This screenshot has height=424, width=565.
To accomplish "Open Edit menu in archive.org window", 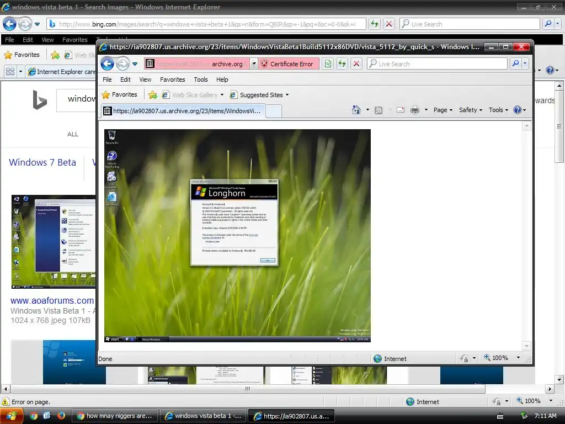I will 125,79.
